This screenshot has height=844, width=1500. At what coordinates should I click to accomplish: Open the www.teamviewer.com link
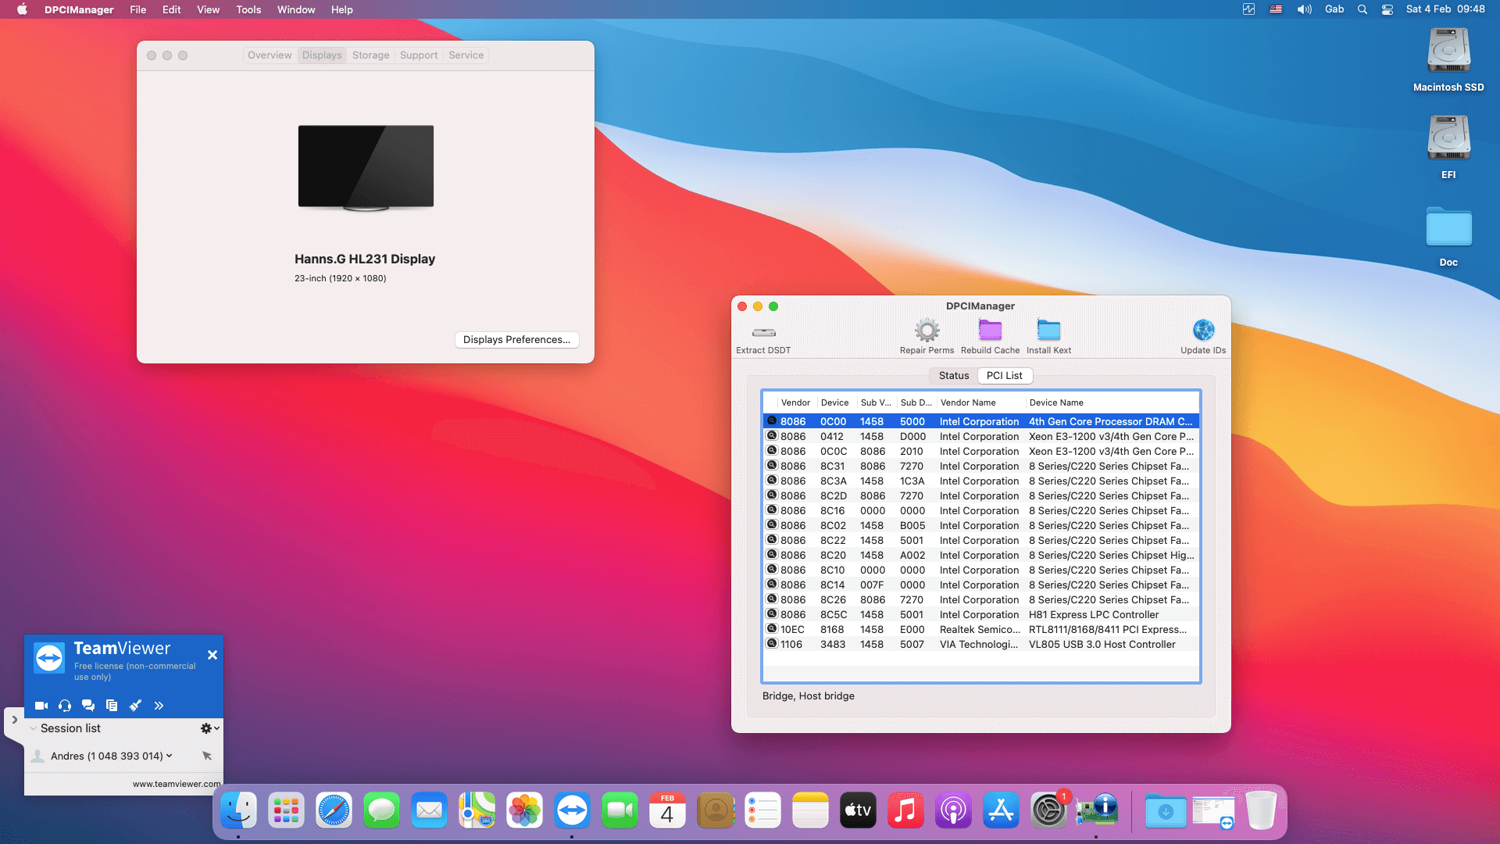pyautogui.click(x=176, y=783)
